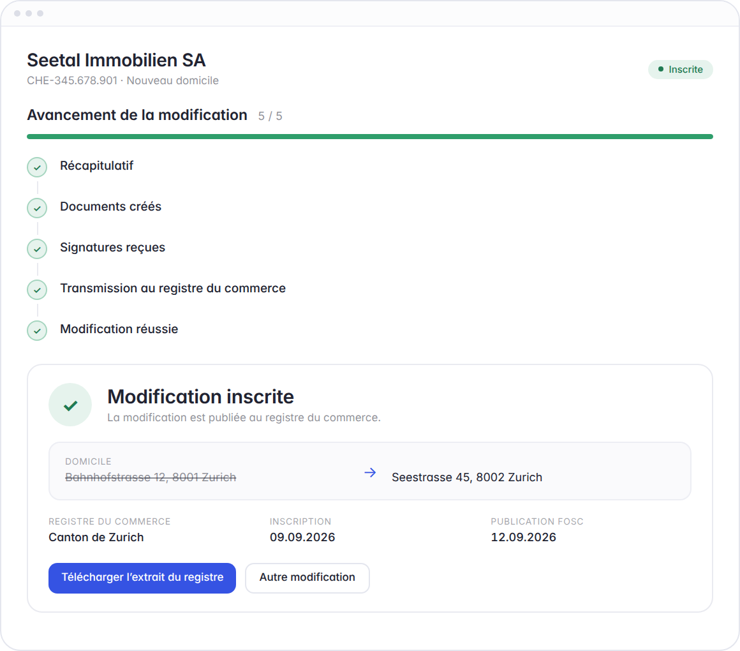This screenshot has width=740, height=651.
Task: Click the inscription date 09.09.2026
Action: [x=302, y=537]
